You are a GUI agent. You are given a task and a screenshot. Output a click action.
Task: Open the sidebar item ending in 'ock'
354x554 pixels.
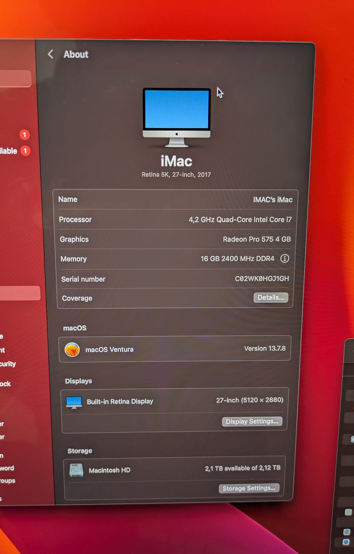[x=5, y=384]
